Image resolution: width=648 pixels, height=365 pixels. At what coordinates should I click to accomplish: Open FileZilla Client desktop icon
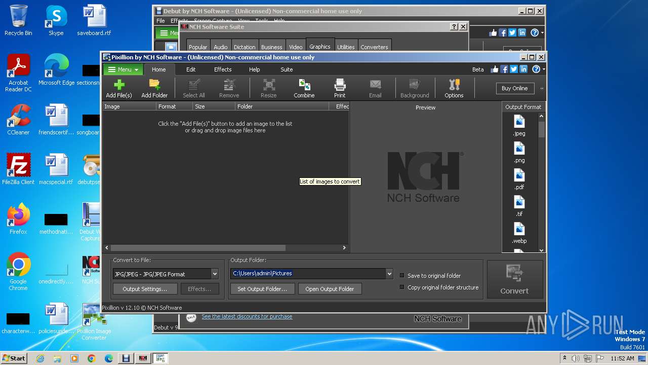18,169
